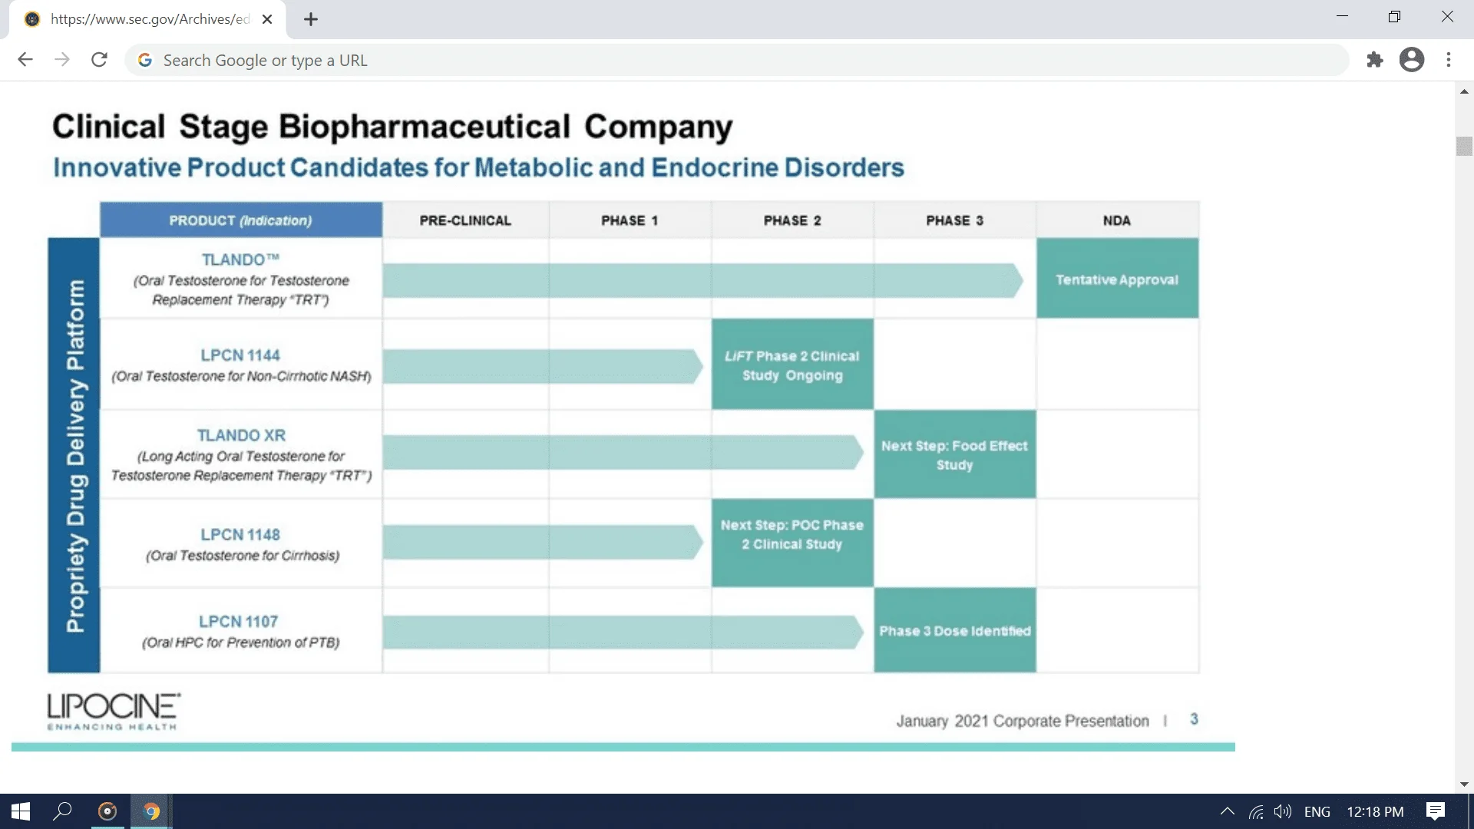Restore down the Chrome window

point(1394,16)
